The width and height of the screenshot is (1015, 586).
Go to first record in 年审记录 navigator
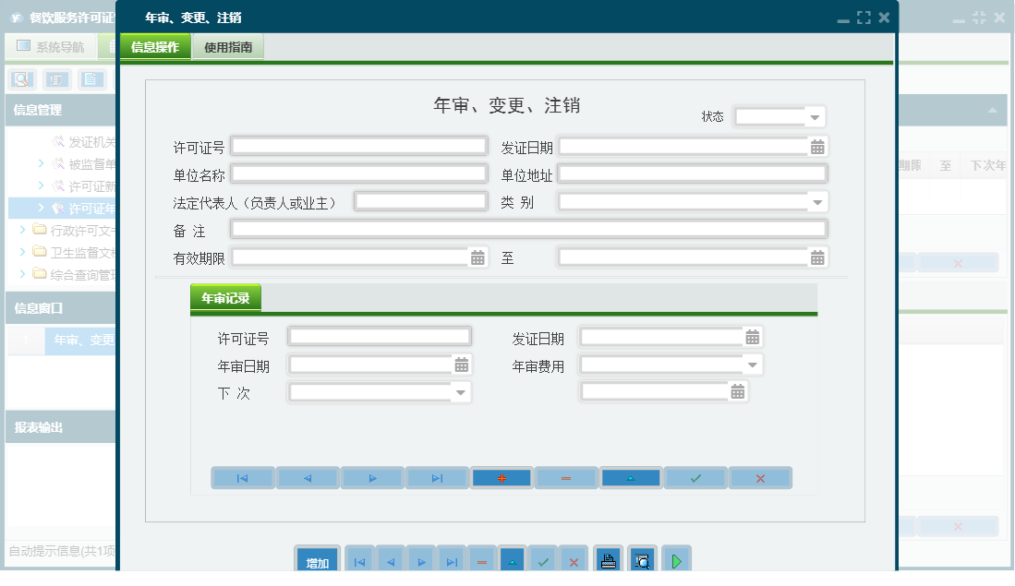click(x=243, y=478)
